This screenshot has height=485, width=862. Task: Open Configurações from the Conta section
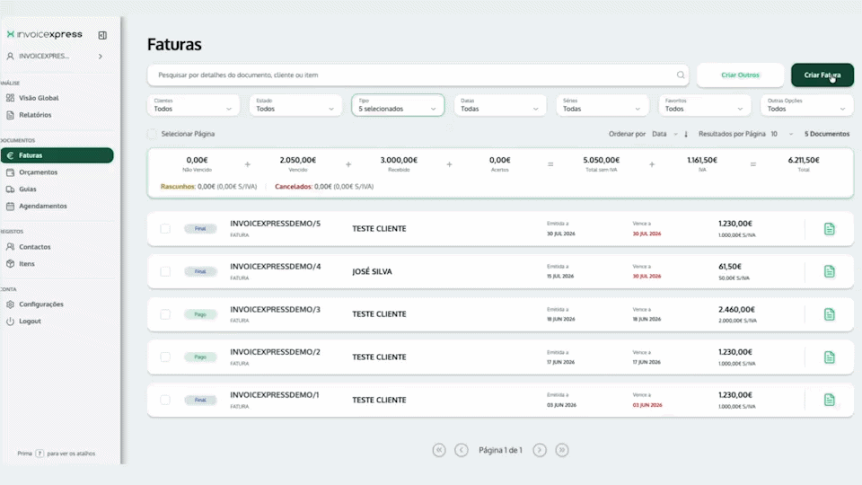click(x=41, y=304)
